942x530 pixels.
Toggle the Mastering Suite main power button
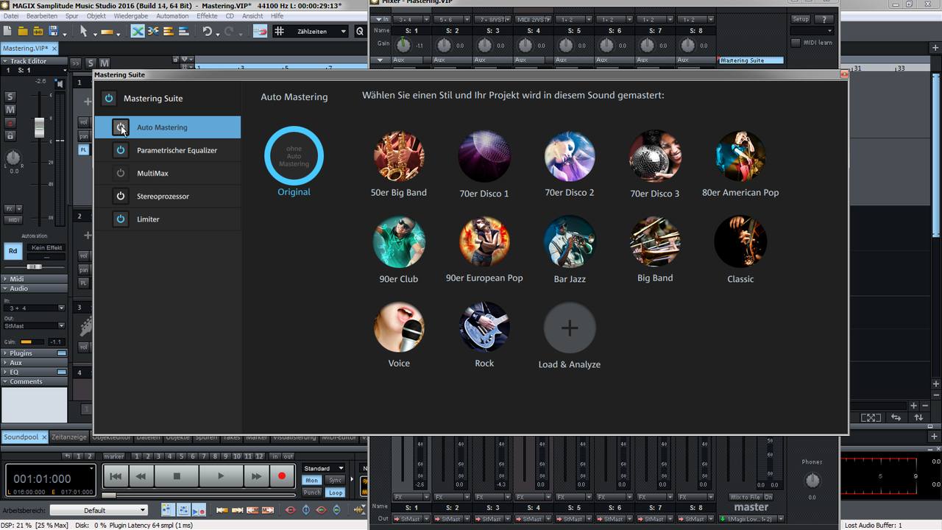[x=108, y=98]
